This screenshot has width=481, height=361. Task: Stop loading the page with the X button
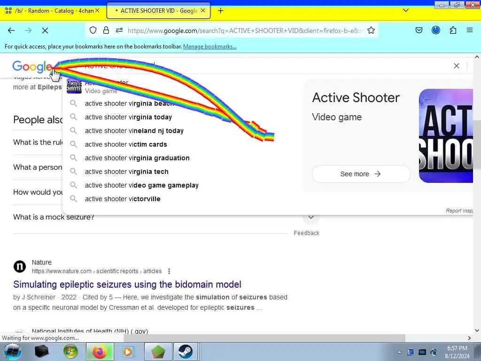[45, 31]
